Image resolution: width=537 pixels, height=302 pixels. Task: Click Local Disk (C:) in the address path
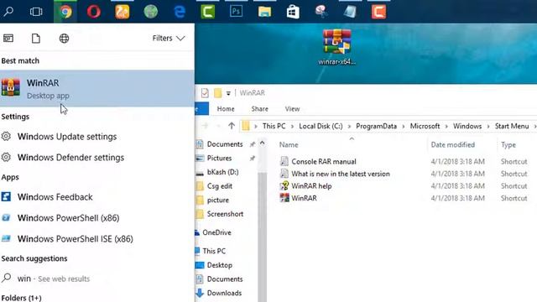pyautogui.click(x=321, y=126)
